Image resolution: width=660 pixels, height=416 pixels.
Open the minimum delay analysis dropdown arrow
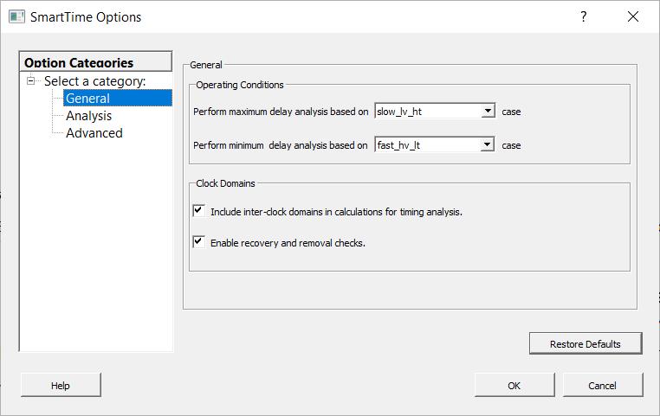pyautogui.click(x=488, y=145)
